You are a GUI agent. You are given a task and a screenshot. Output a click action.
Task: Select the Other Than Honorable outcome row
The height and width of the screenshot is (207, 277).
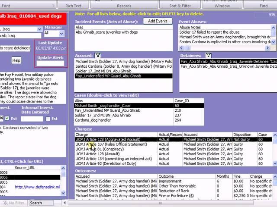click(173, 186)
